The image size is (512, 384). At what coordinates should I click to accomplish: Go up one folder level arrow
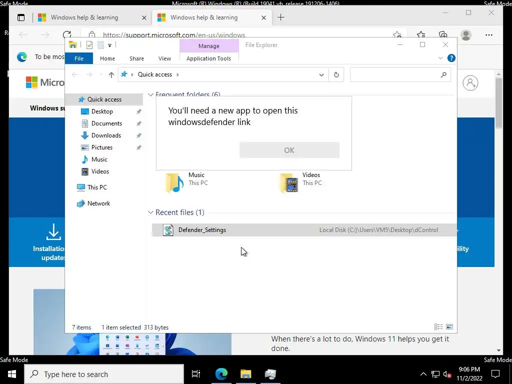pyautogui.click(x=111, y=75)
